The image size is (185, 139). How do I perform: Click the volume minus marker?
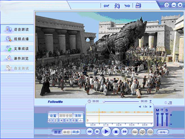(x=171, y=124)
